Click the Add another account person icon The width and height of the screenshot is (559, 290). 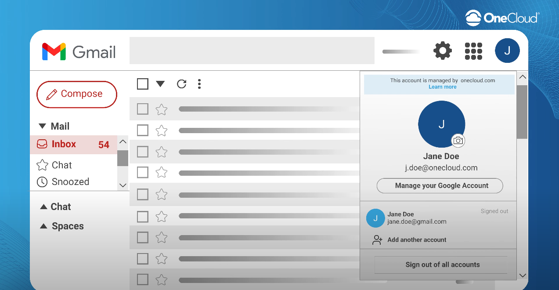[377, 240]
